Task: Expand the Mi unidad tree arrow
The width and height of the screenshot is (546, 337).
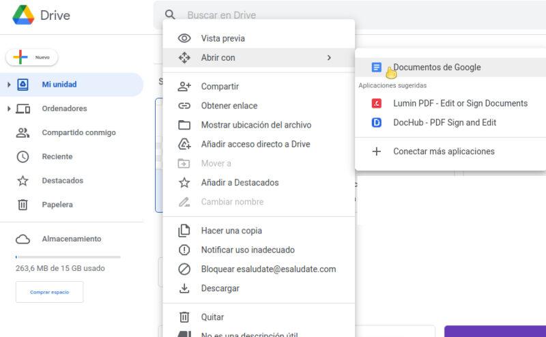Action: pos(9,85)
